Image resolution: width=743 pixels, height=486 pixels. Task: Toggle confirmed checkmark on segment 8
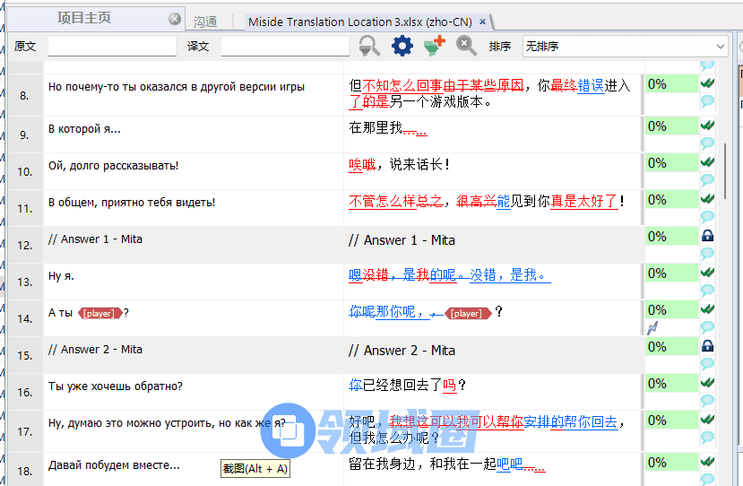708,83
